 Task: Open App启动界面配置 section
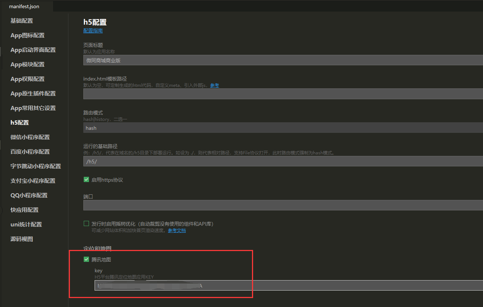tap(33, 50)
